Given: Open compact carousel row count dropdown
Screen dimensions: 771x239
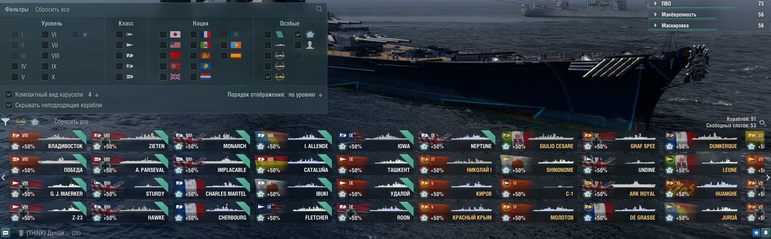Looking at the screenshot, I should point(93,95).
